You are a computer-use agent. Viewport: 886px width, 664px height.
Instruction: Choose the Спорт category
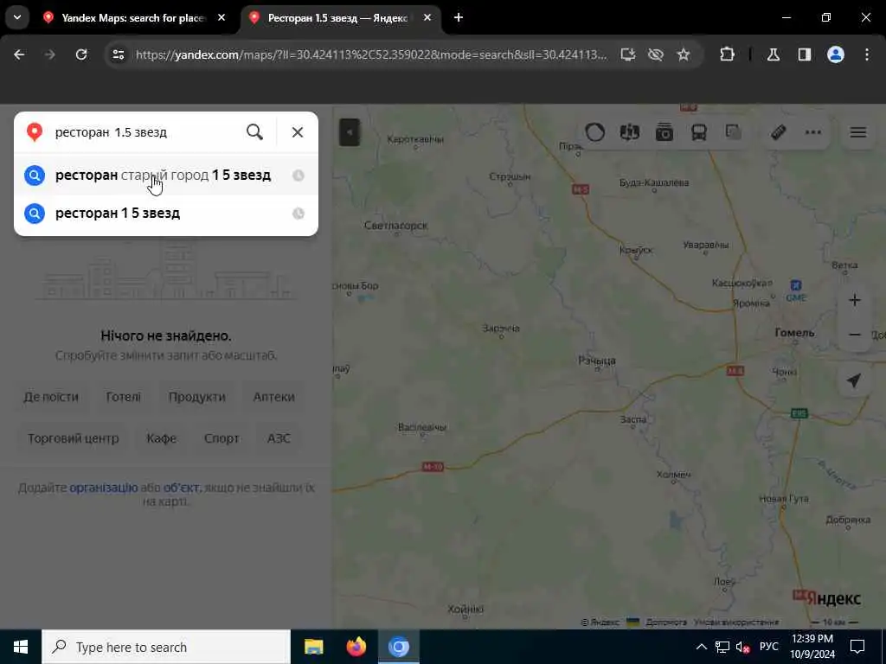(x=221, y=438)
